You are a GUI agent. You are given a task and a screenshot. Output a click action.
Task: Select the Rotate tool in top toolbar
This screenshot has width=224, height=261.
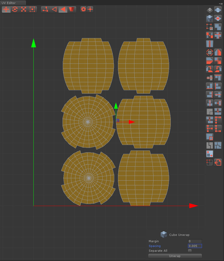tap(15, 9)
